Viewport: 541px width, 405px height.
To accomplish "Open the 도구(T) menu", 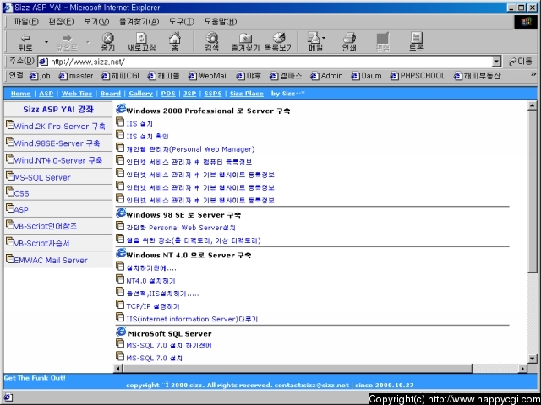I will click(182, 22).
